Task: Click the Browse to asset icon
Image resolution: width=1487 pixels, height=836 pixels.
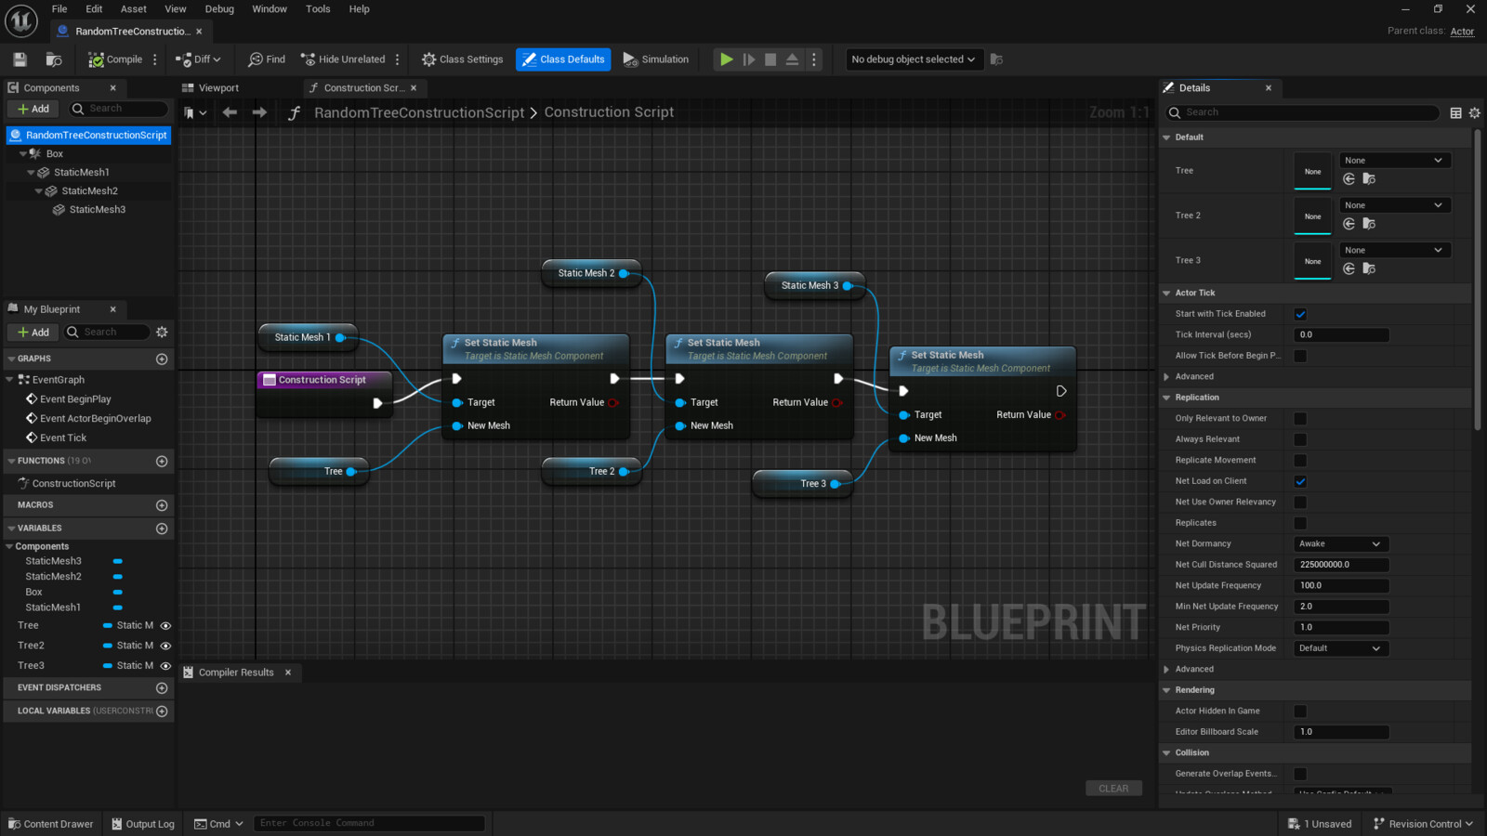Action: click(54, 59)
